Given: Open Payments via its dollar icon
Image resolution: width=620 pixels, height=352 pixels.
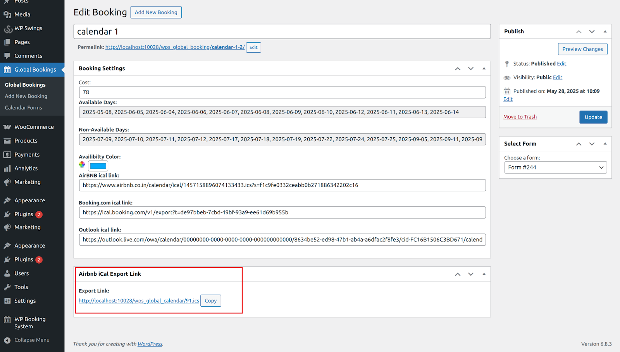Looking at the screenshot, I should point(7,155).
